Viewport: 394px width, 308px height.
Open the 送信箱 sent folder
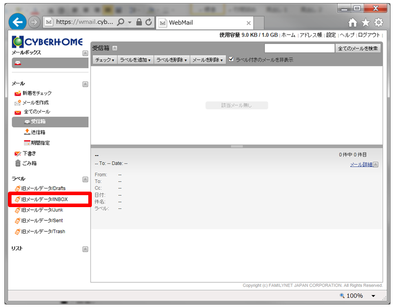38,132
